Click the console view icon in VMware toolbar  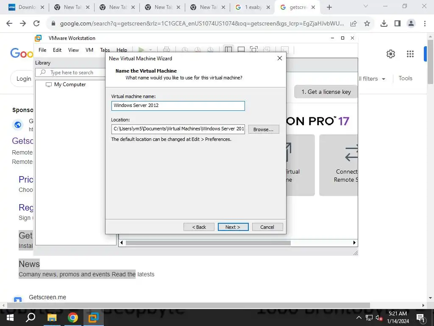284,50
